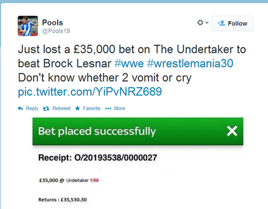Image resolution: width=268 pixels, height=209 pixels.
Task: Expand the dropdown arrow beside the gear
Action: click(207, 22)
